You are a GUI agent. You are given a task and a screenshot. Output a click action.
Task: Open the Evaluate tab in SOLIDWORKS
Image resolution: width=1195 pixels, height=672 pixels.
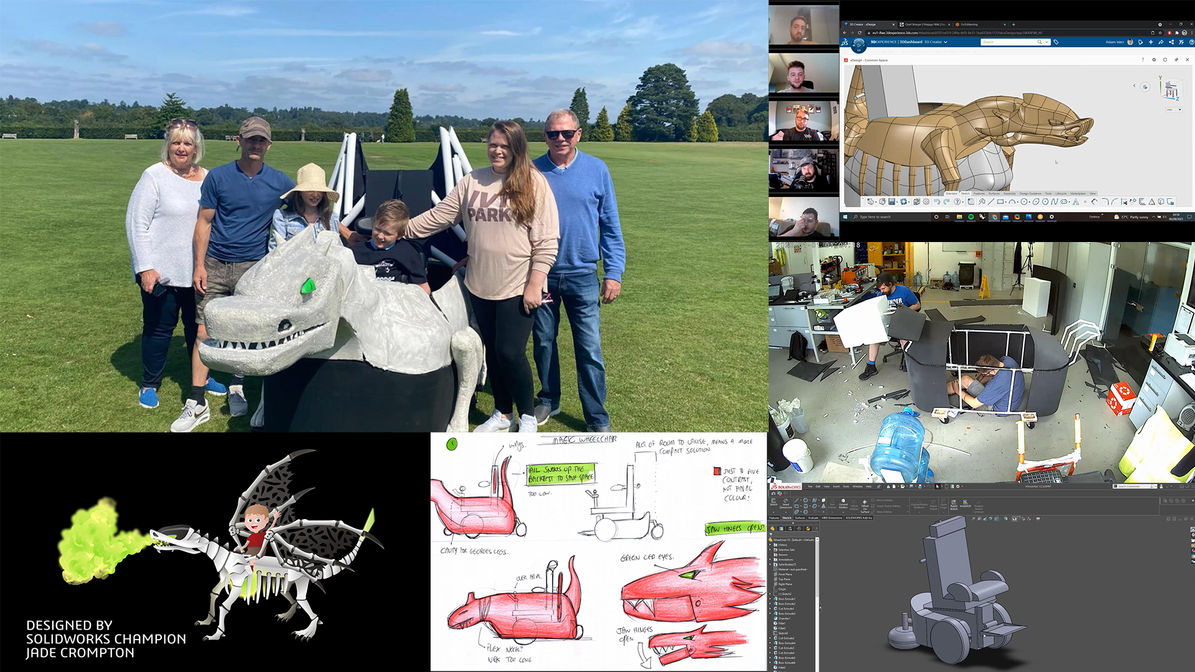[813, 518]
